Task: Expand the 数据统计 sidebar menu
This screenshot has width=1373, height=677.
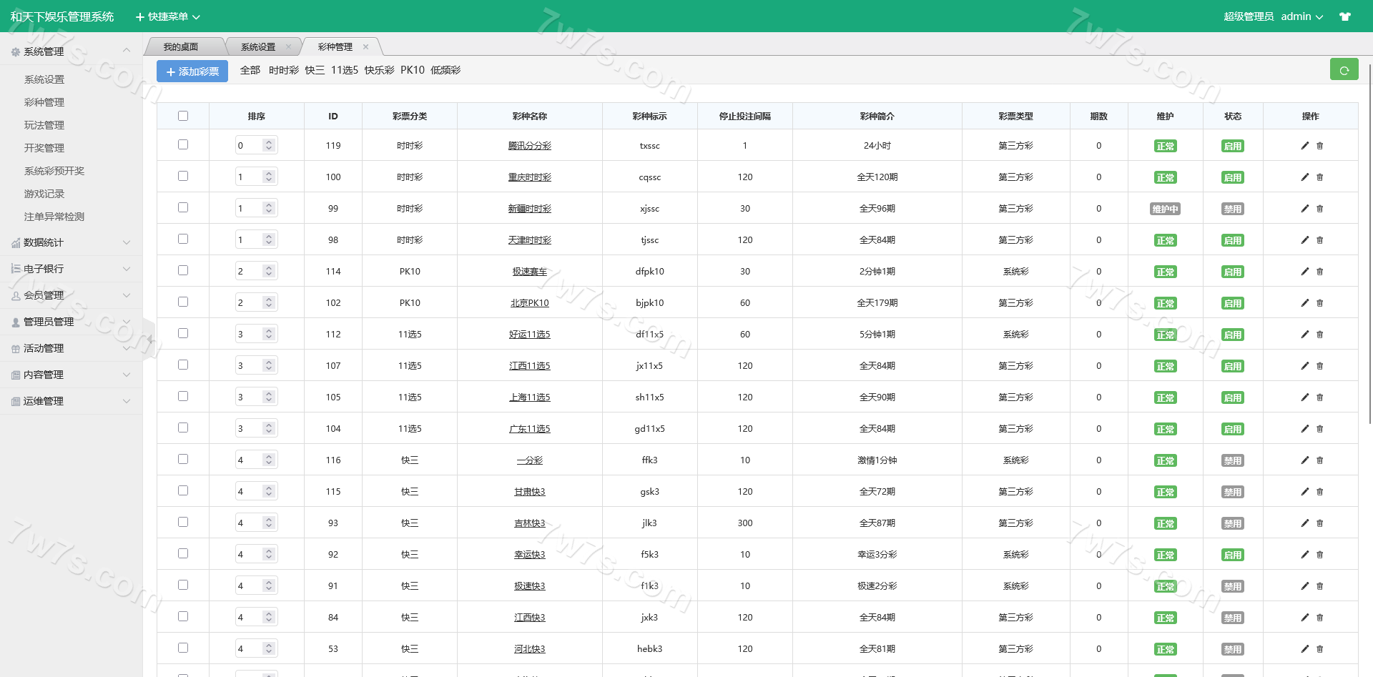Action: pyautogui.click(x=70, y=243)
